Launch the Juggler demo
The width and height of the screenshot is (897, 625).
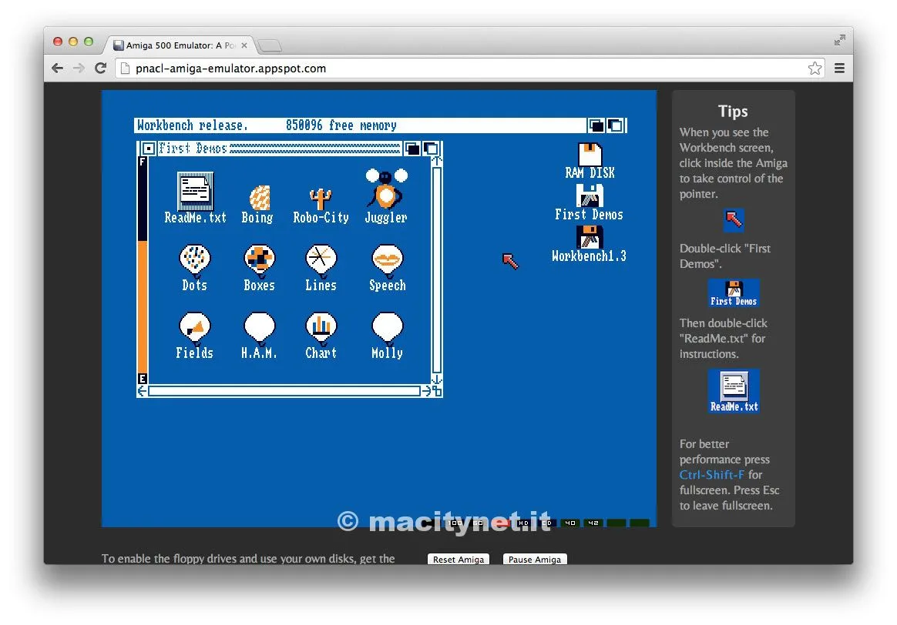tap(385, 194)
